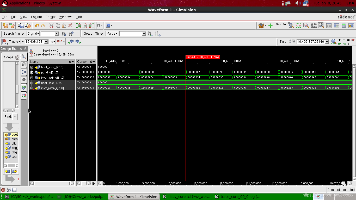This screenshot has width=356, height=200.
Task: Expand the instr_rdata_i[31:0] signal bus
Action: click(x=32, y=88)
